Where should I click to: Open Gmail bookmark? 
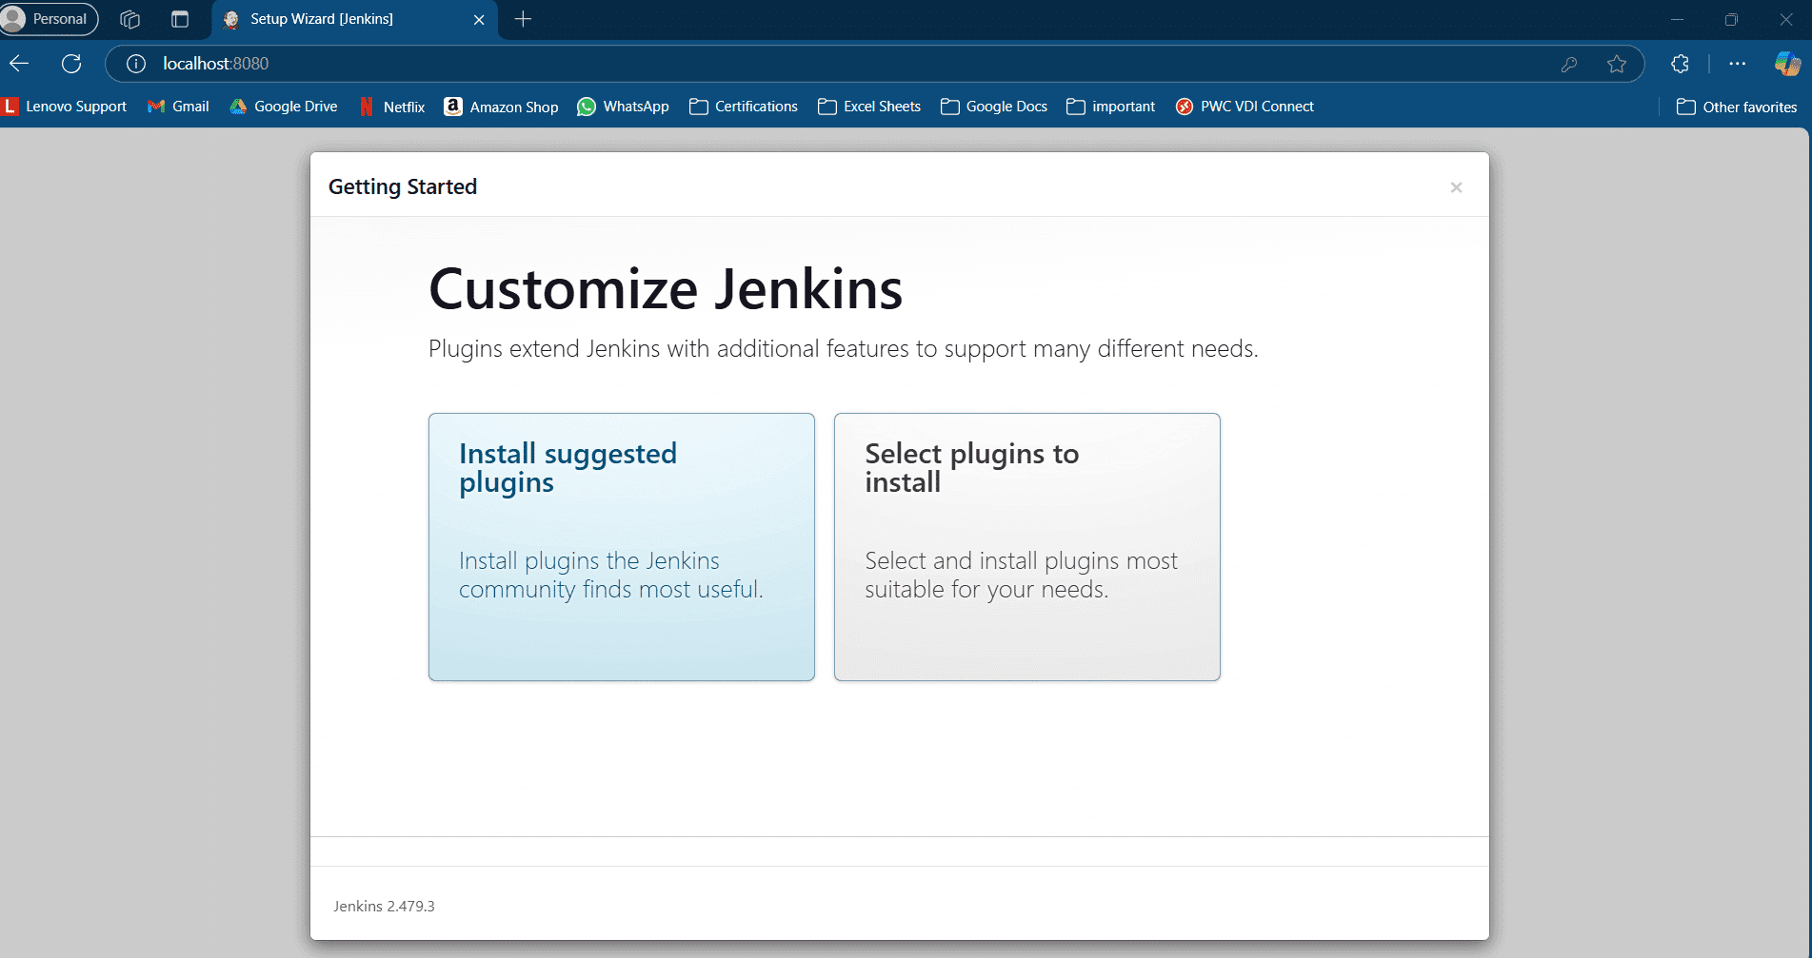[x=178, y=107]
